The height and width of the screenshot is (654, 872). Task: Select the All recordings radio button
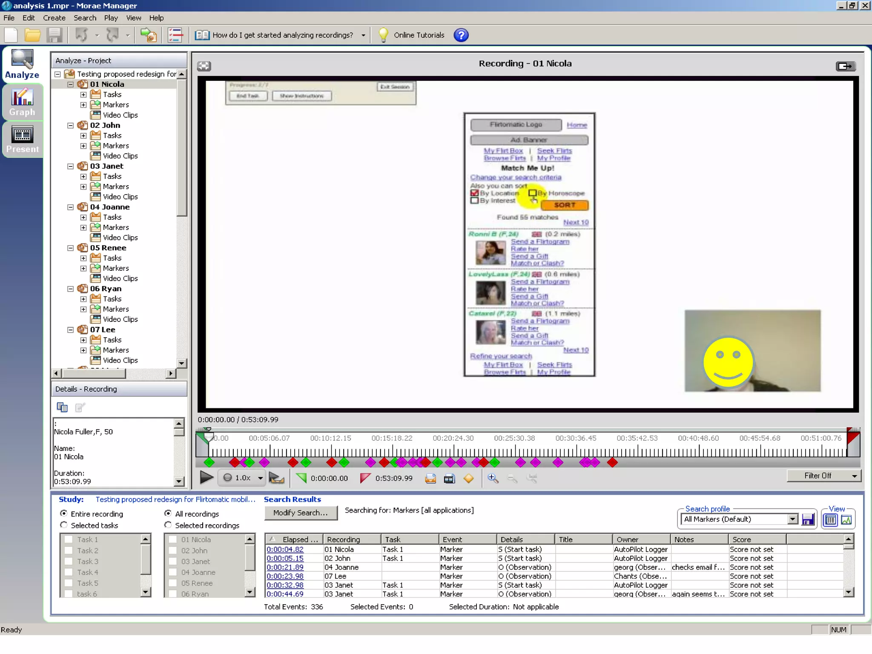pos(168,513)
